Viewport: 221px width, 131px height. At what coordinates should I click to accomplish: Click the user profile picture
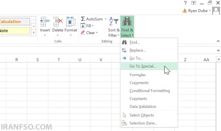(x=216, y=11)
